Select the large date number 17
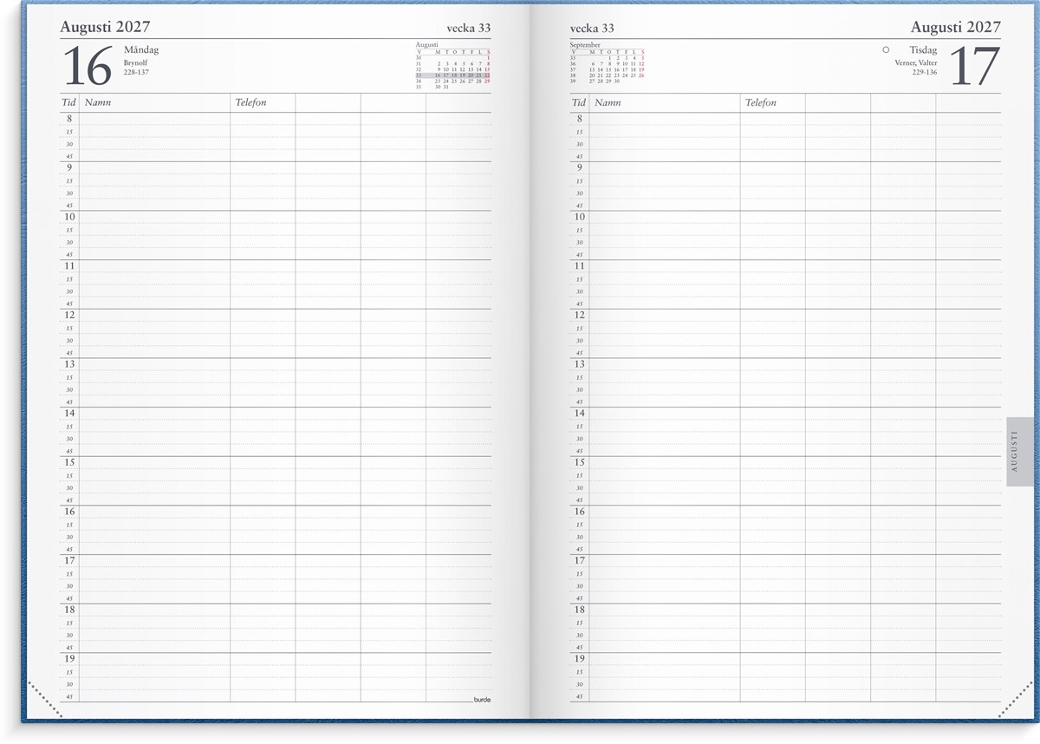This screenshot has width=1040, height=744. tap(975, 66)
